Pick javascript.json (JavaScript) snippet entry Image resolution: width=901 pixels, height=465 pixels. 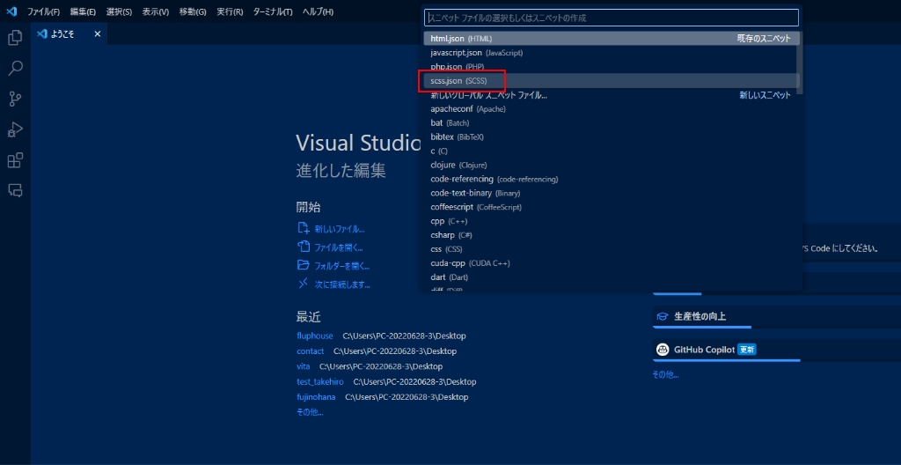[x=476, y=53]
